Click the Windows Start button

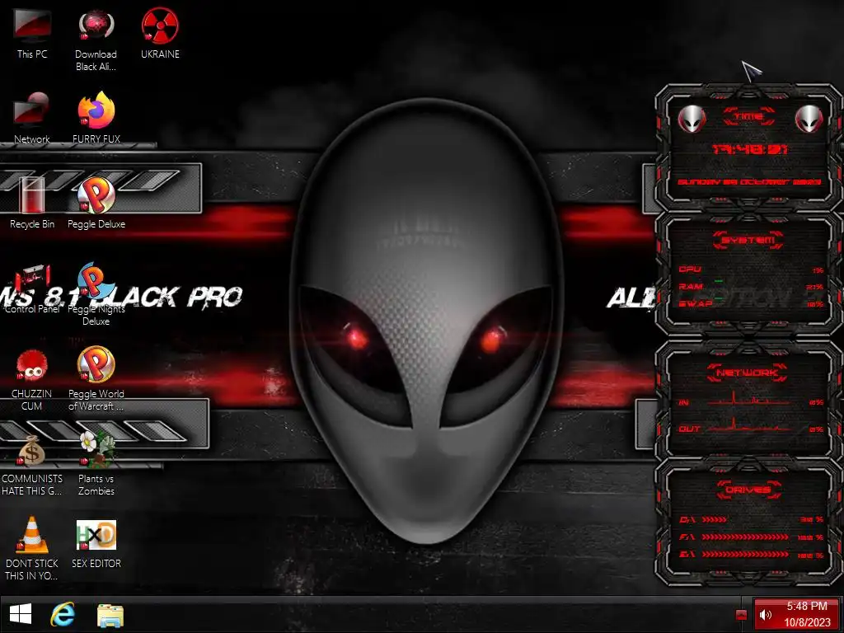(21, 614)
